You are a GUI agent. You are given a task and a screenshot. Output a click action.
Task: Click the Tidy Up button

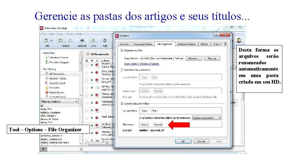pyautogui.click(x=212, y=58)
